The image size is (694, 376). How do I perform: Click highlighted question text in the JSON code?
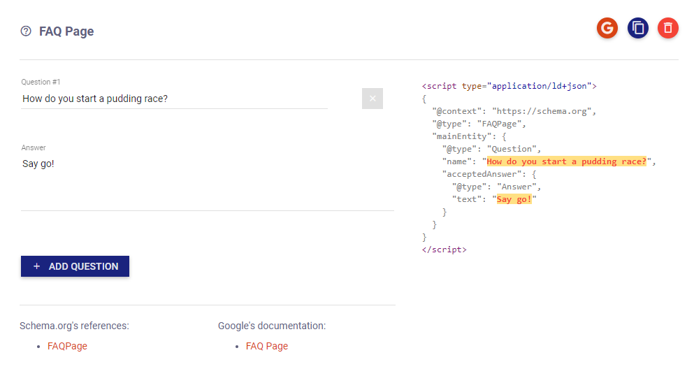click(567, 161)
